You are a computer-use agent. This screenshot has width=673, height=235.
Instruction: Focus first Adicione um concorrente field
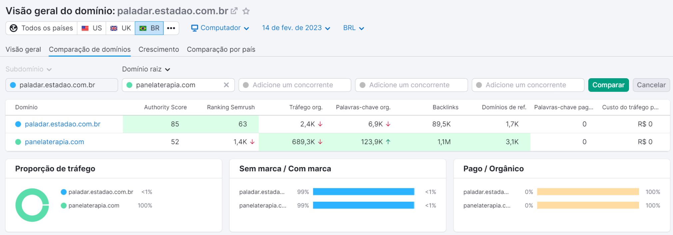(295, 85)
